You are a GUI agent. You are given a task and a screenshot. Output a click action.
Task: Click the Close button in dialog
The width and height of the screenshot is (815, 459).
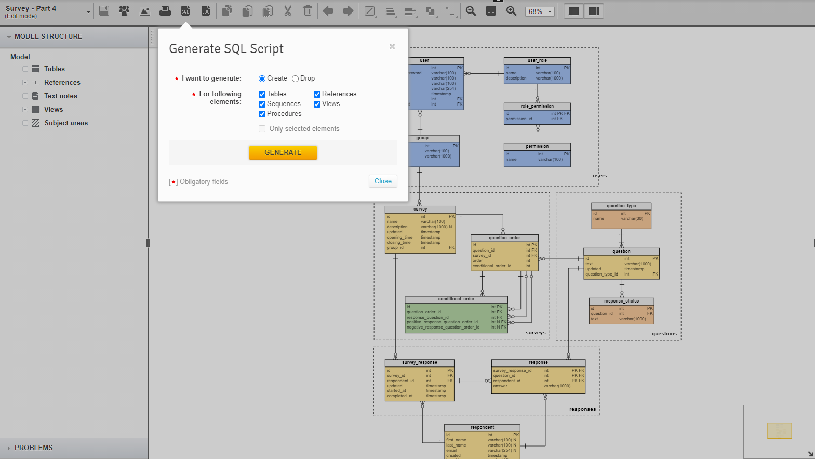click(x=383, y=181)
